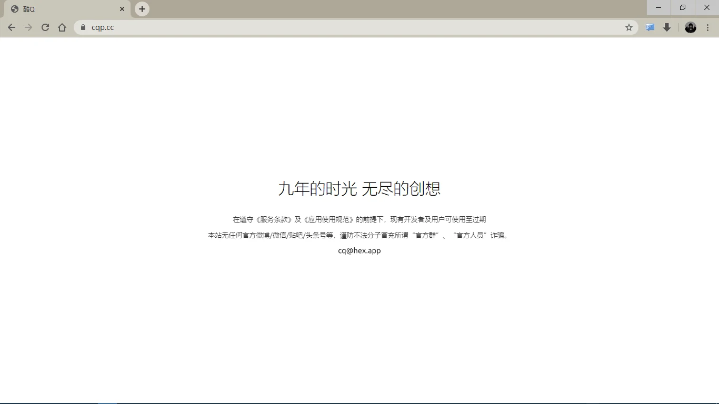Close the 酷Q tab
The height and width of the screenshot is (404, 719).
(122, 9)
